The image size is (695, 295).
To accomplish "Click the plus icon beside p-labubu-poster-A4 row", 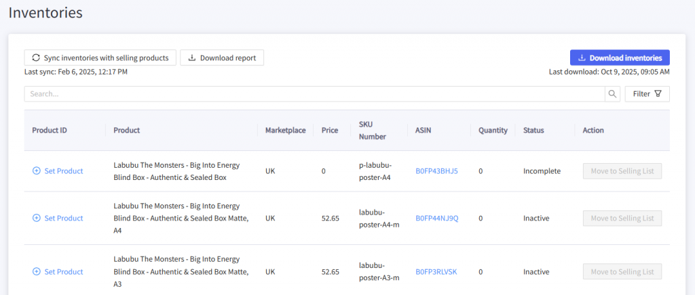I will [37, 171].
